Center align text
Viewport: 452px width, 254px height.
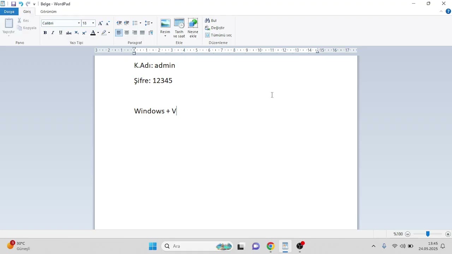coord(127,33)
